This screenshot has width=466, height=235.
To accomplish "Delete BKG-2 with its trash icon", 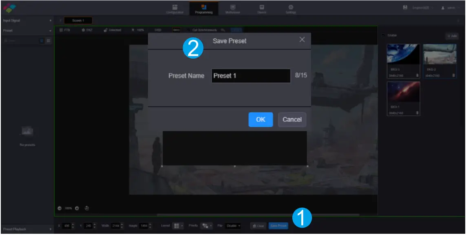I will coord(453,75).
